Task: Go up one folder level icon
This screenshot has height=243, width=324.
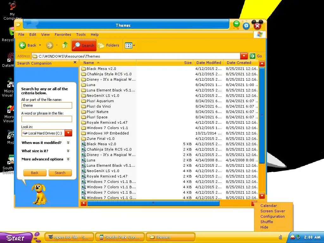Action: pos(65,45)
